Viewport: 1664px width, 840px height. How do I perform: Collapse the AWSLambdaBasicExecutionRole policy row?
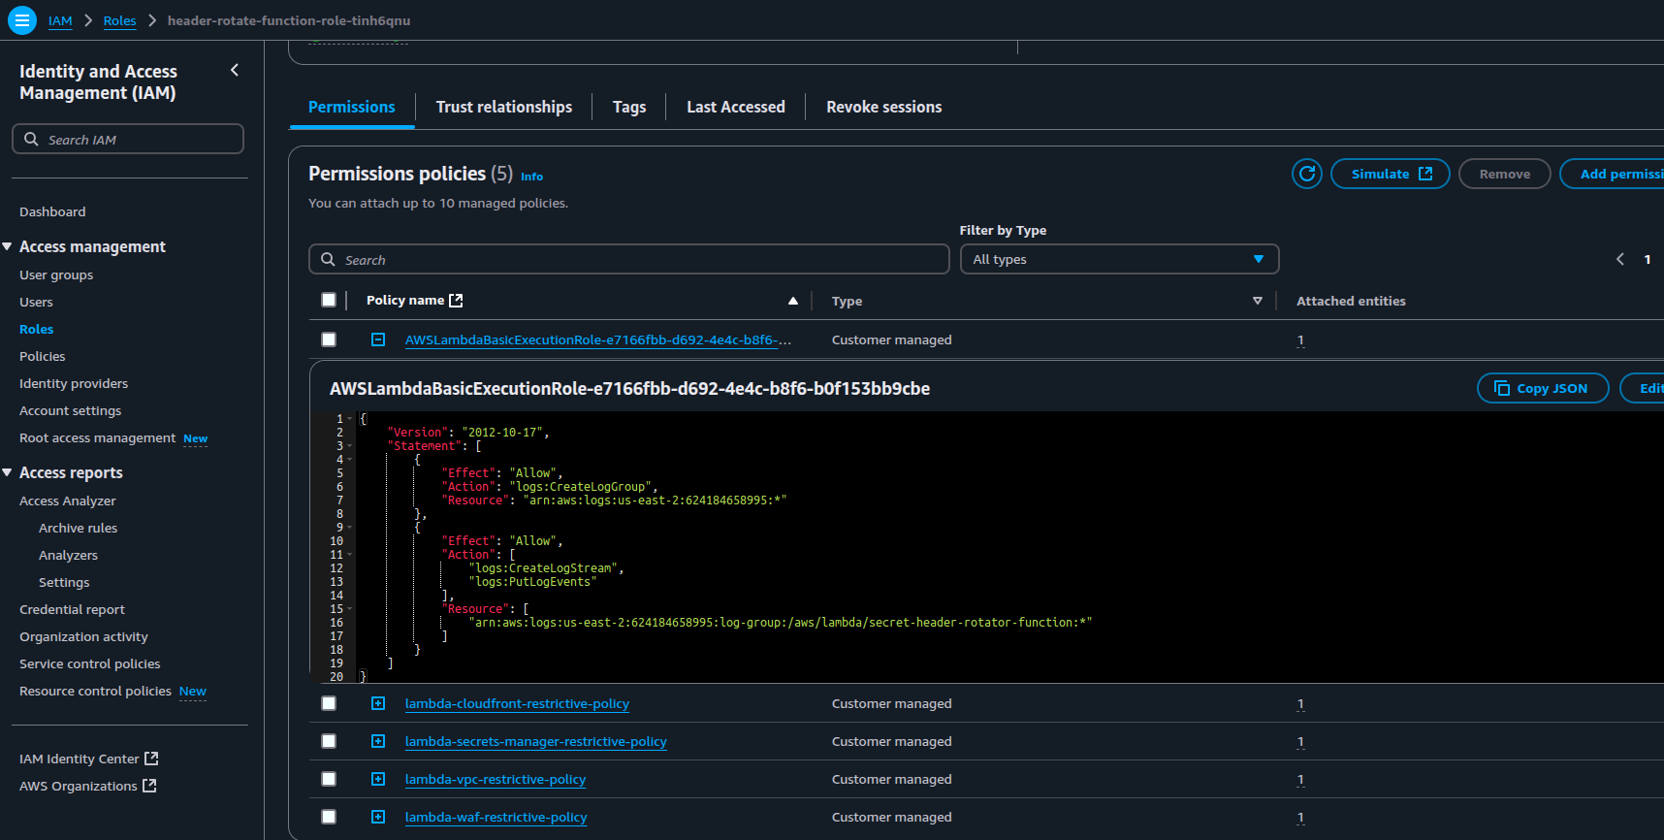378,339
